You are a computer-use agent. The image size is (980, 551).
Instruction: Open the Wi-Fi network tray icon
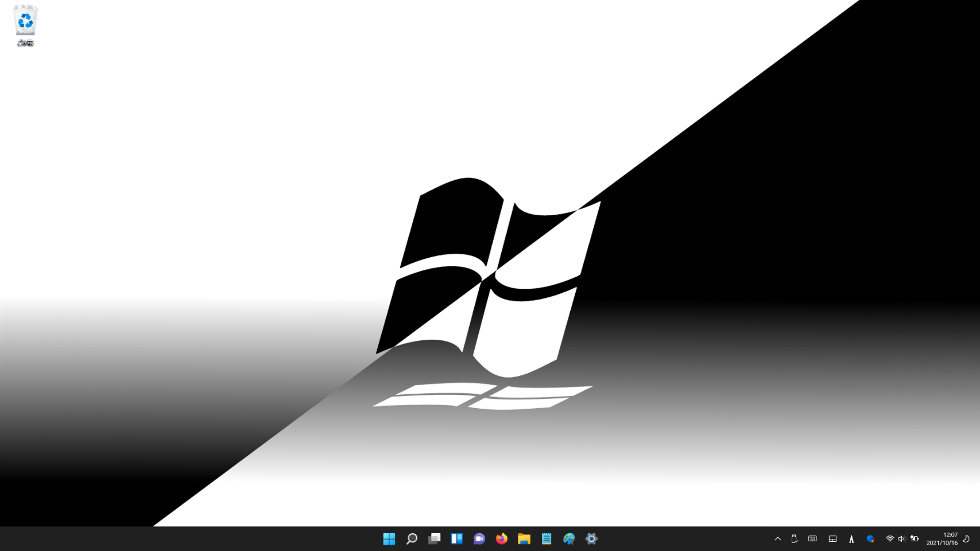click(890, 539)
